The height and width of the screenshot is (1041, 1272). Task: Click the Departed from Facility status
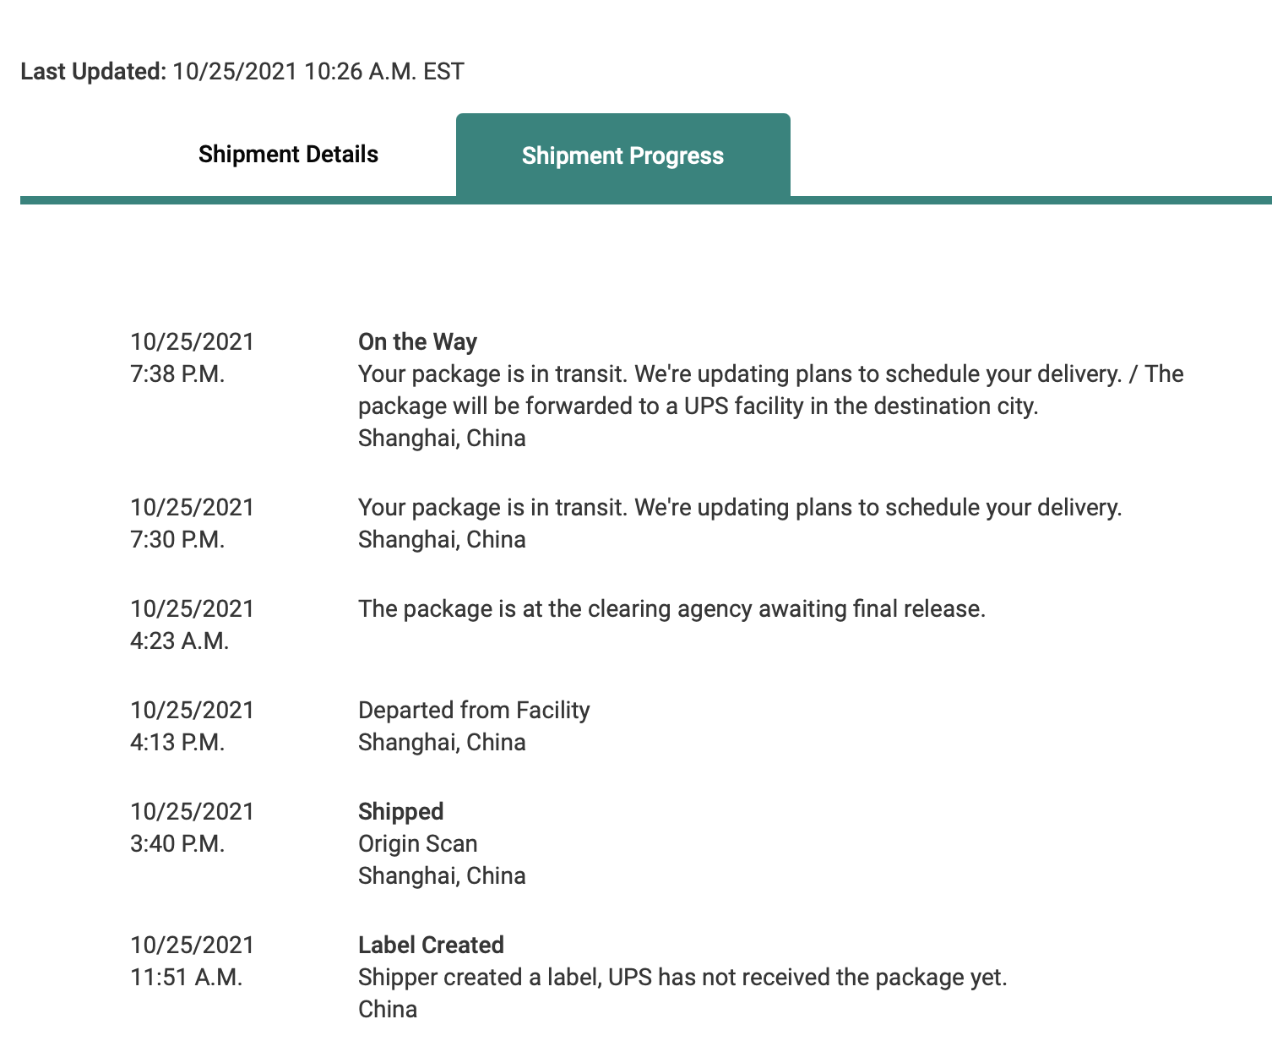474,711
